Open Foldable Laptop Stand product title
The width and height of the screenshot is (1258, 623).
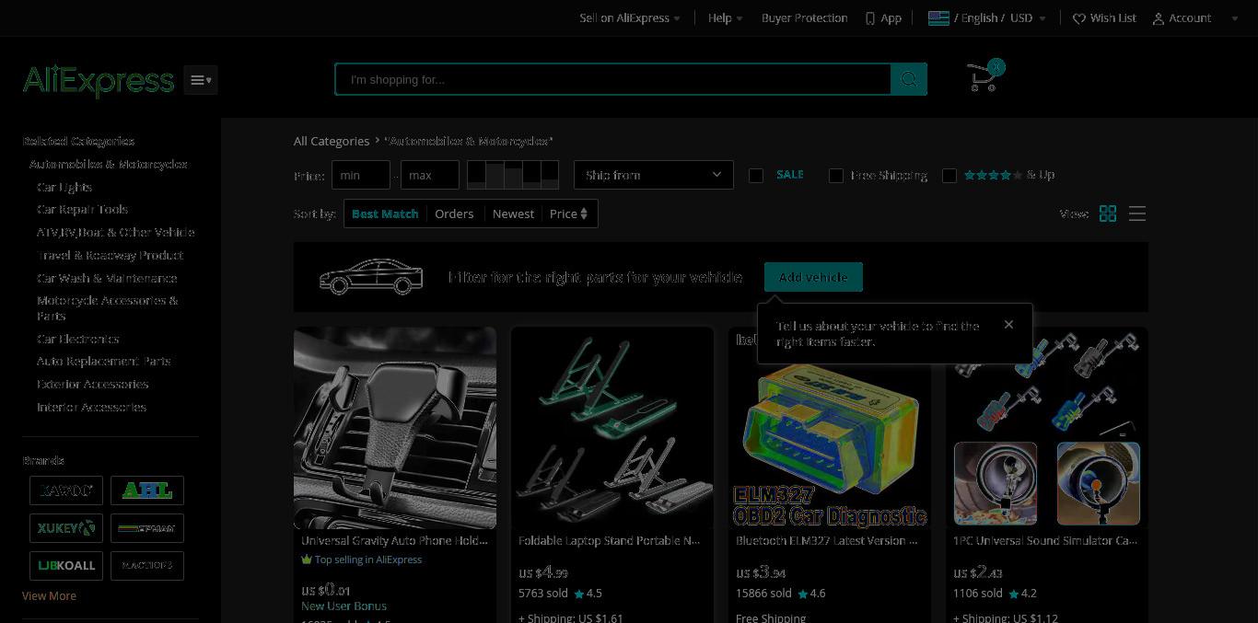click(x=609, y=540)
